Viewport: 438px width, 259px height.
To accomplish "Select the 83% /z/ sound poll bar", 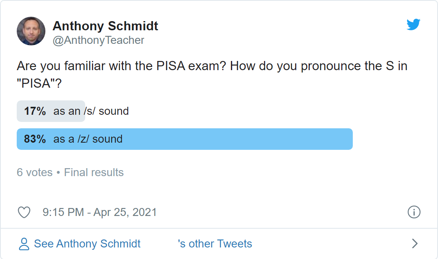I will pos(185,139).
